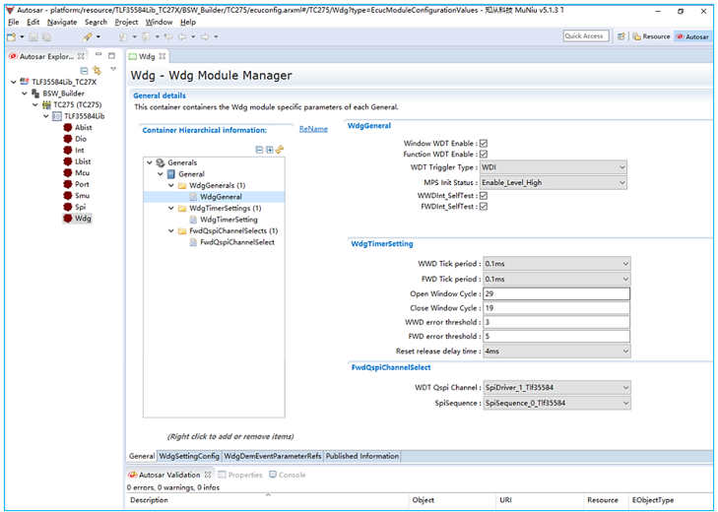Click the Save disk icon in toolbar
718x512 pixels.
pyautogui.click(x=33, y=36)
